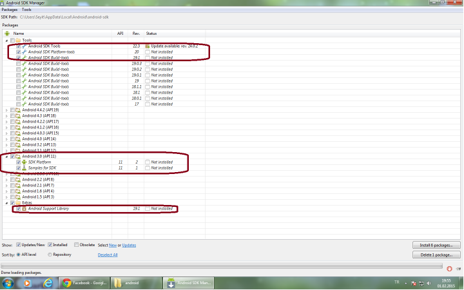Collapse the Extras tree group
Image resolution: width=464 pixels, height=290 pixels.
click(x=6, y=203)
